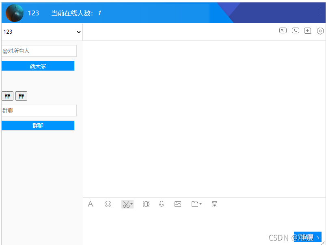Open the 123 room selection dropdown

point(41,32)
